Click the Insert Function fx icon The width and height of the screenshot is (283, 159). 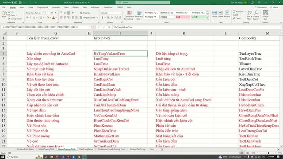click(109, 27)
